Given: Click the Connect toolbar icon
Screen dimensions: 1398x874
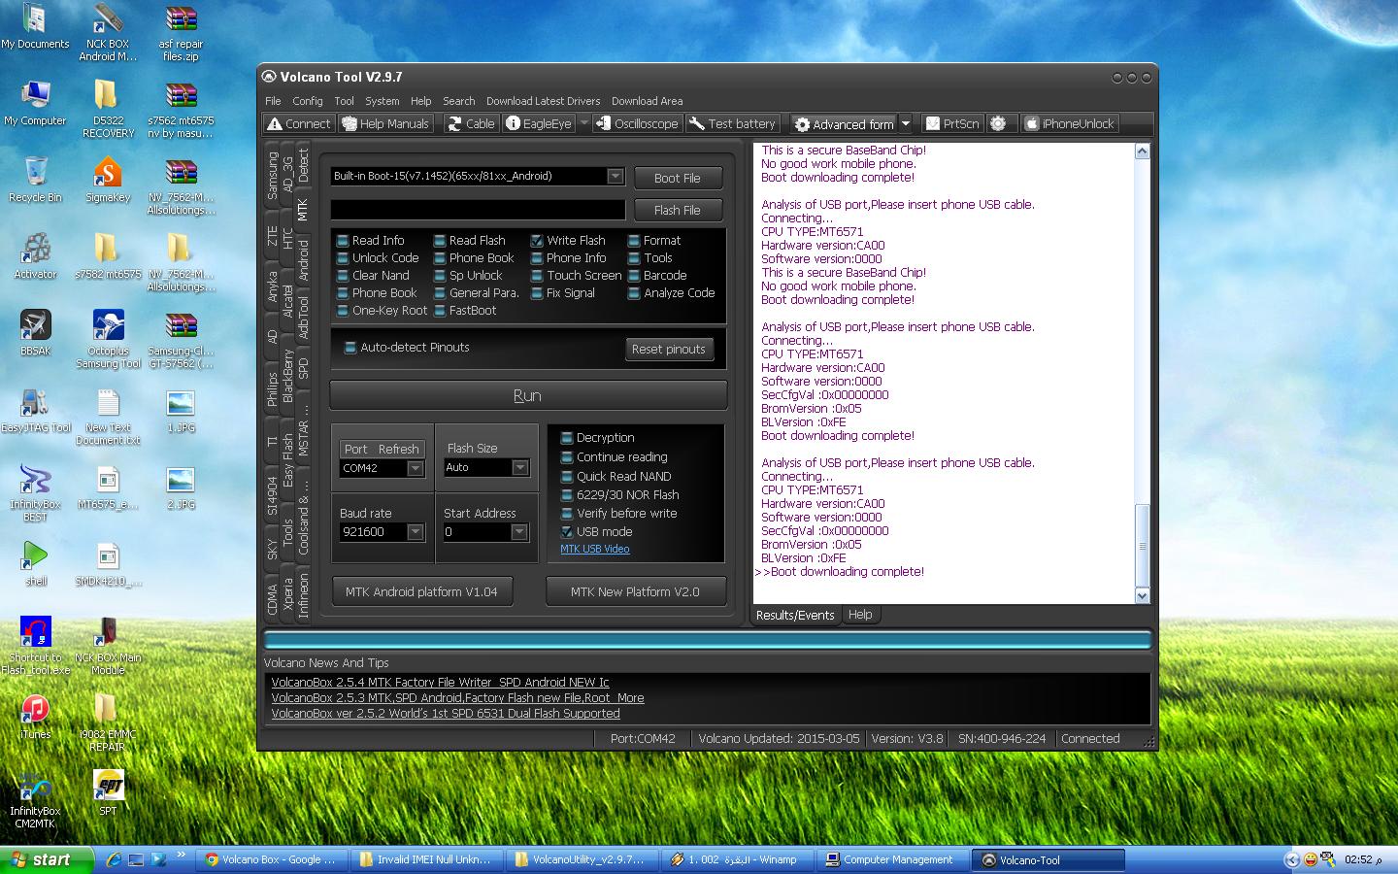Looking at the screenshot, I should (x=299, y=123).
